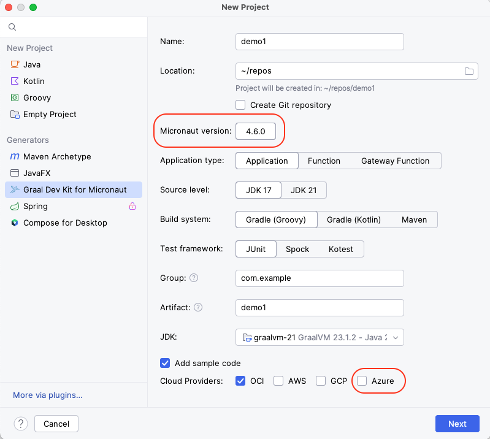490x439 pixels.
Task: Uncheck Add sample code
Action: (x=165, y=363)
